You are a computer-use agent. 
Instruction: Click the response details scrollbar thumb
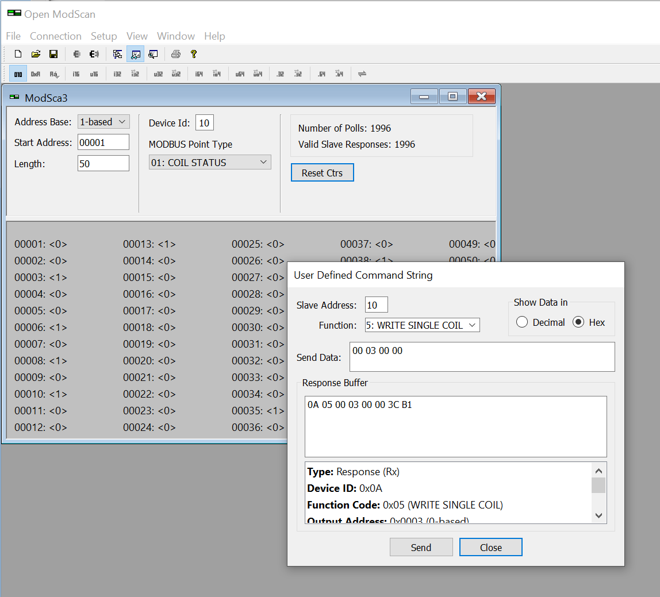pos(598,485)
